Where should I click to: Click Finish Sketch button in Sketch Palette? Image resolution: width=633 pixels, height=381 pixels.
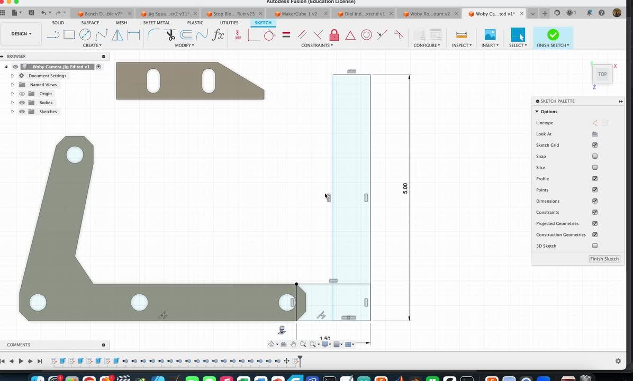click(x=604, y=259)
